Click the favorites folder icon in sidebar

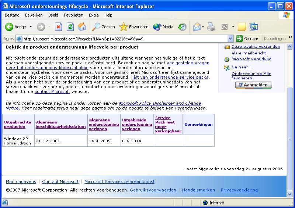(x=227, y=68)
